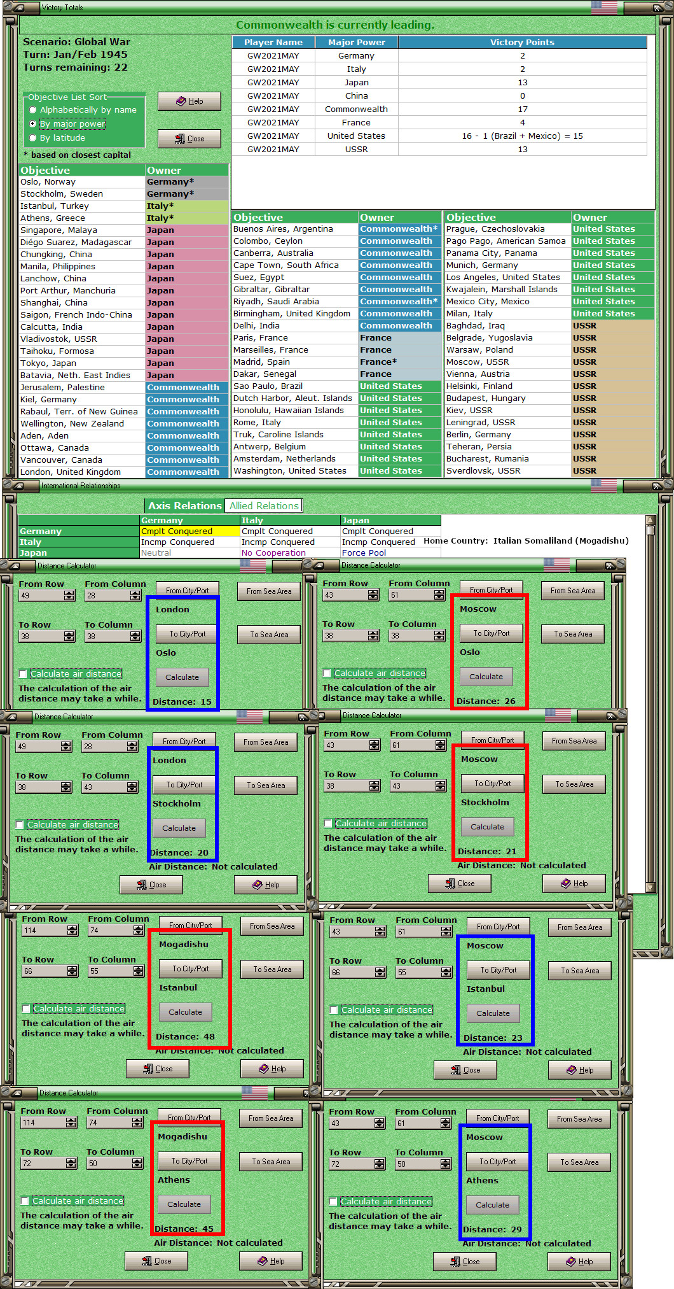The image size is (674, 1289).
Task: Click the flag icon in London-to-Stockholm Distance Calculator title bar
Action: (x=249, y=716)
